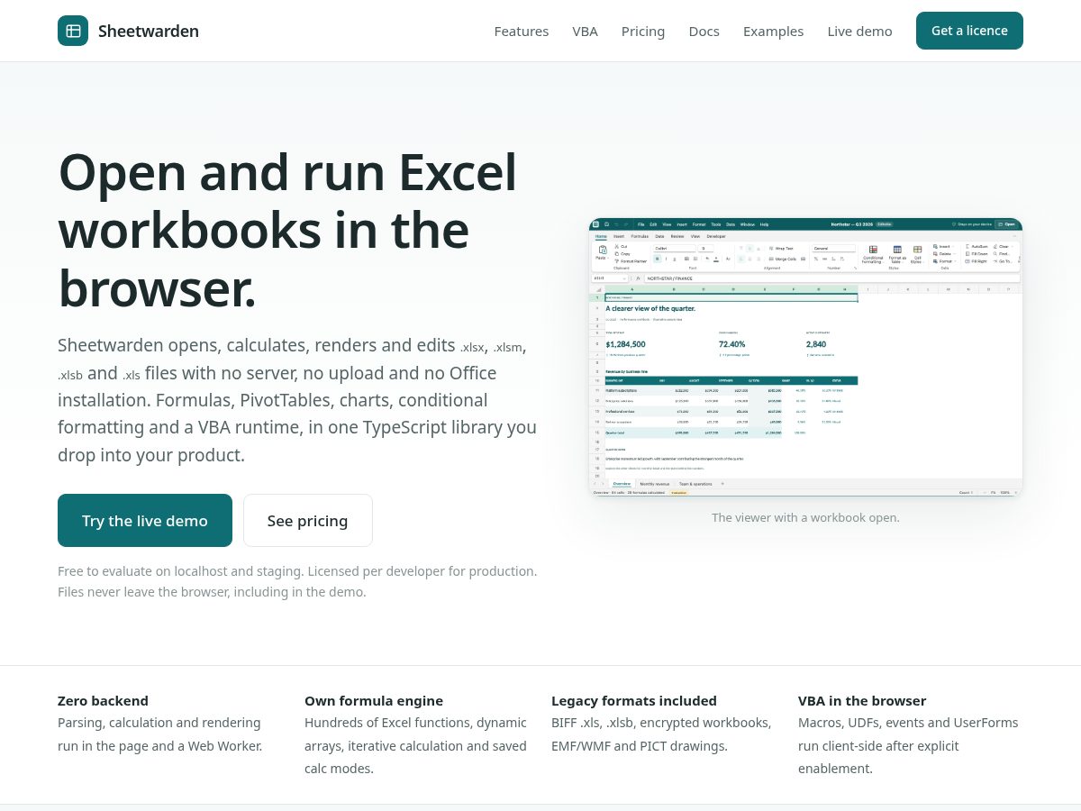This screenshot has width=1081, height=811.
Task: Go to the VBA nav link
Action: pos(585,31)
